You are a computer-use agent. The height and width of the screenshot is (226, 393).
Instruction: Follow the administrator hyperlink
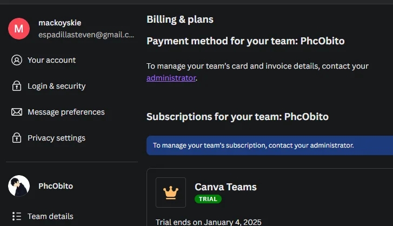171,78
